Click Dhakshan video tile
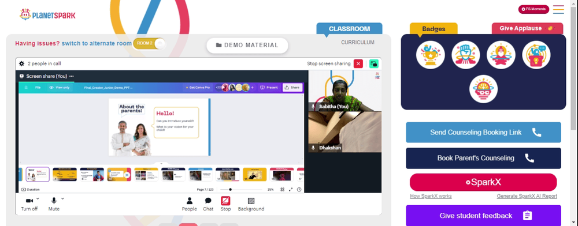 [344, 132]
